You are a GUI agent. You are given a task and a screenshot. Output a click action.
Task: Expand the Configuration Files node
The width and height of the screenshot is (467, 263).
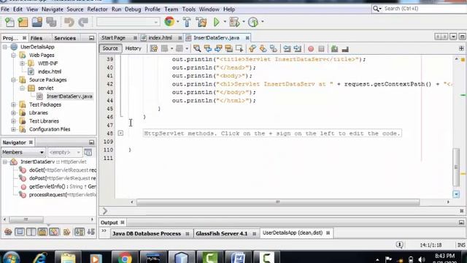pos(13,129)
